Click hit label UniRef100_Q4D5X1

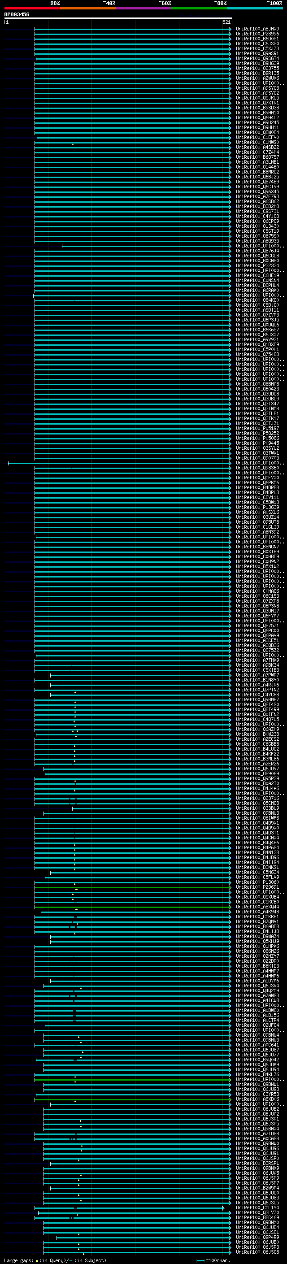point(257,823)
